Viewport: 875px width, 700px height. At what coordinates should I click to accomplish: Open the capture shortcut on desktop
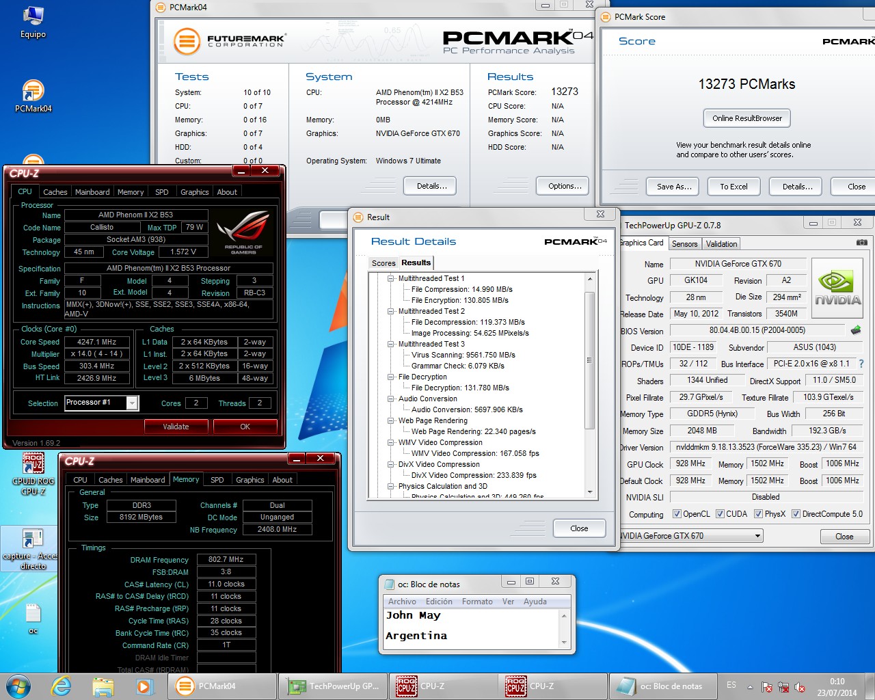[x=31, y=549]
